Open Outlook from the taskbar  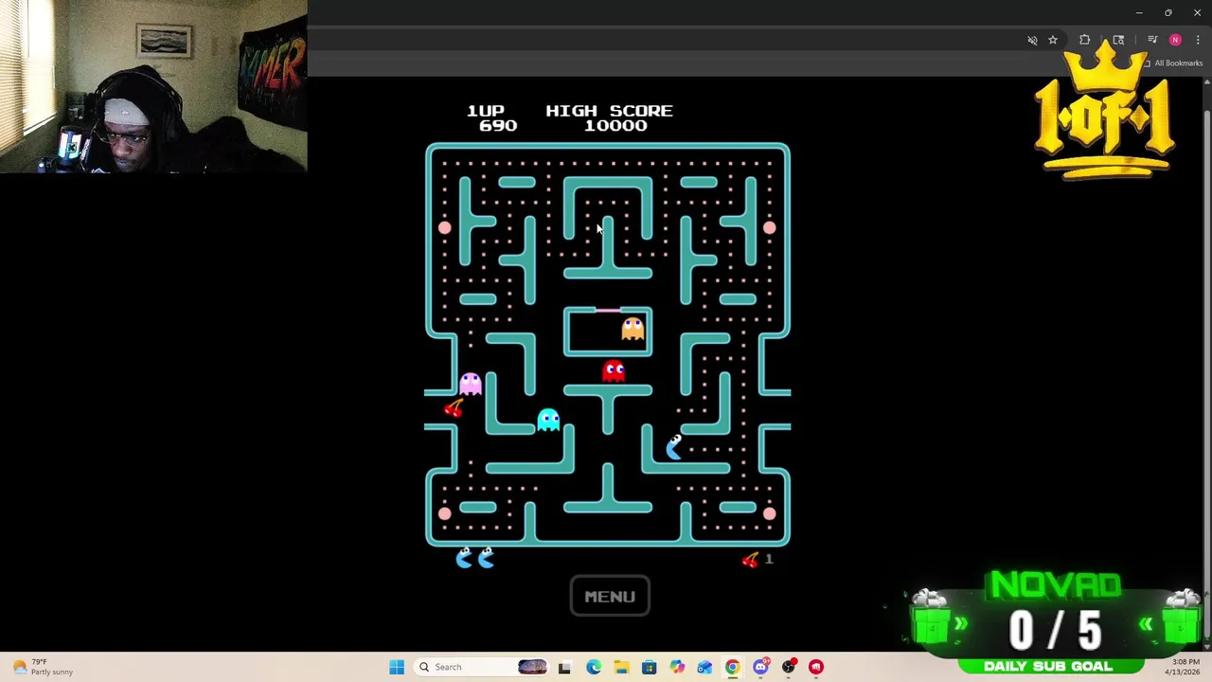point(704,667)
